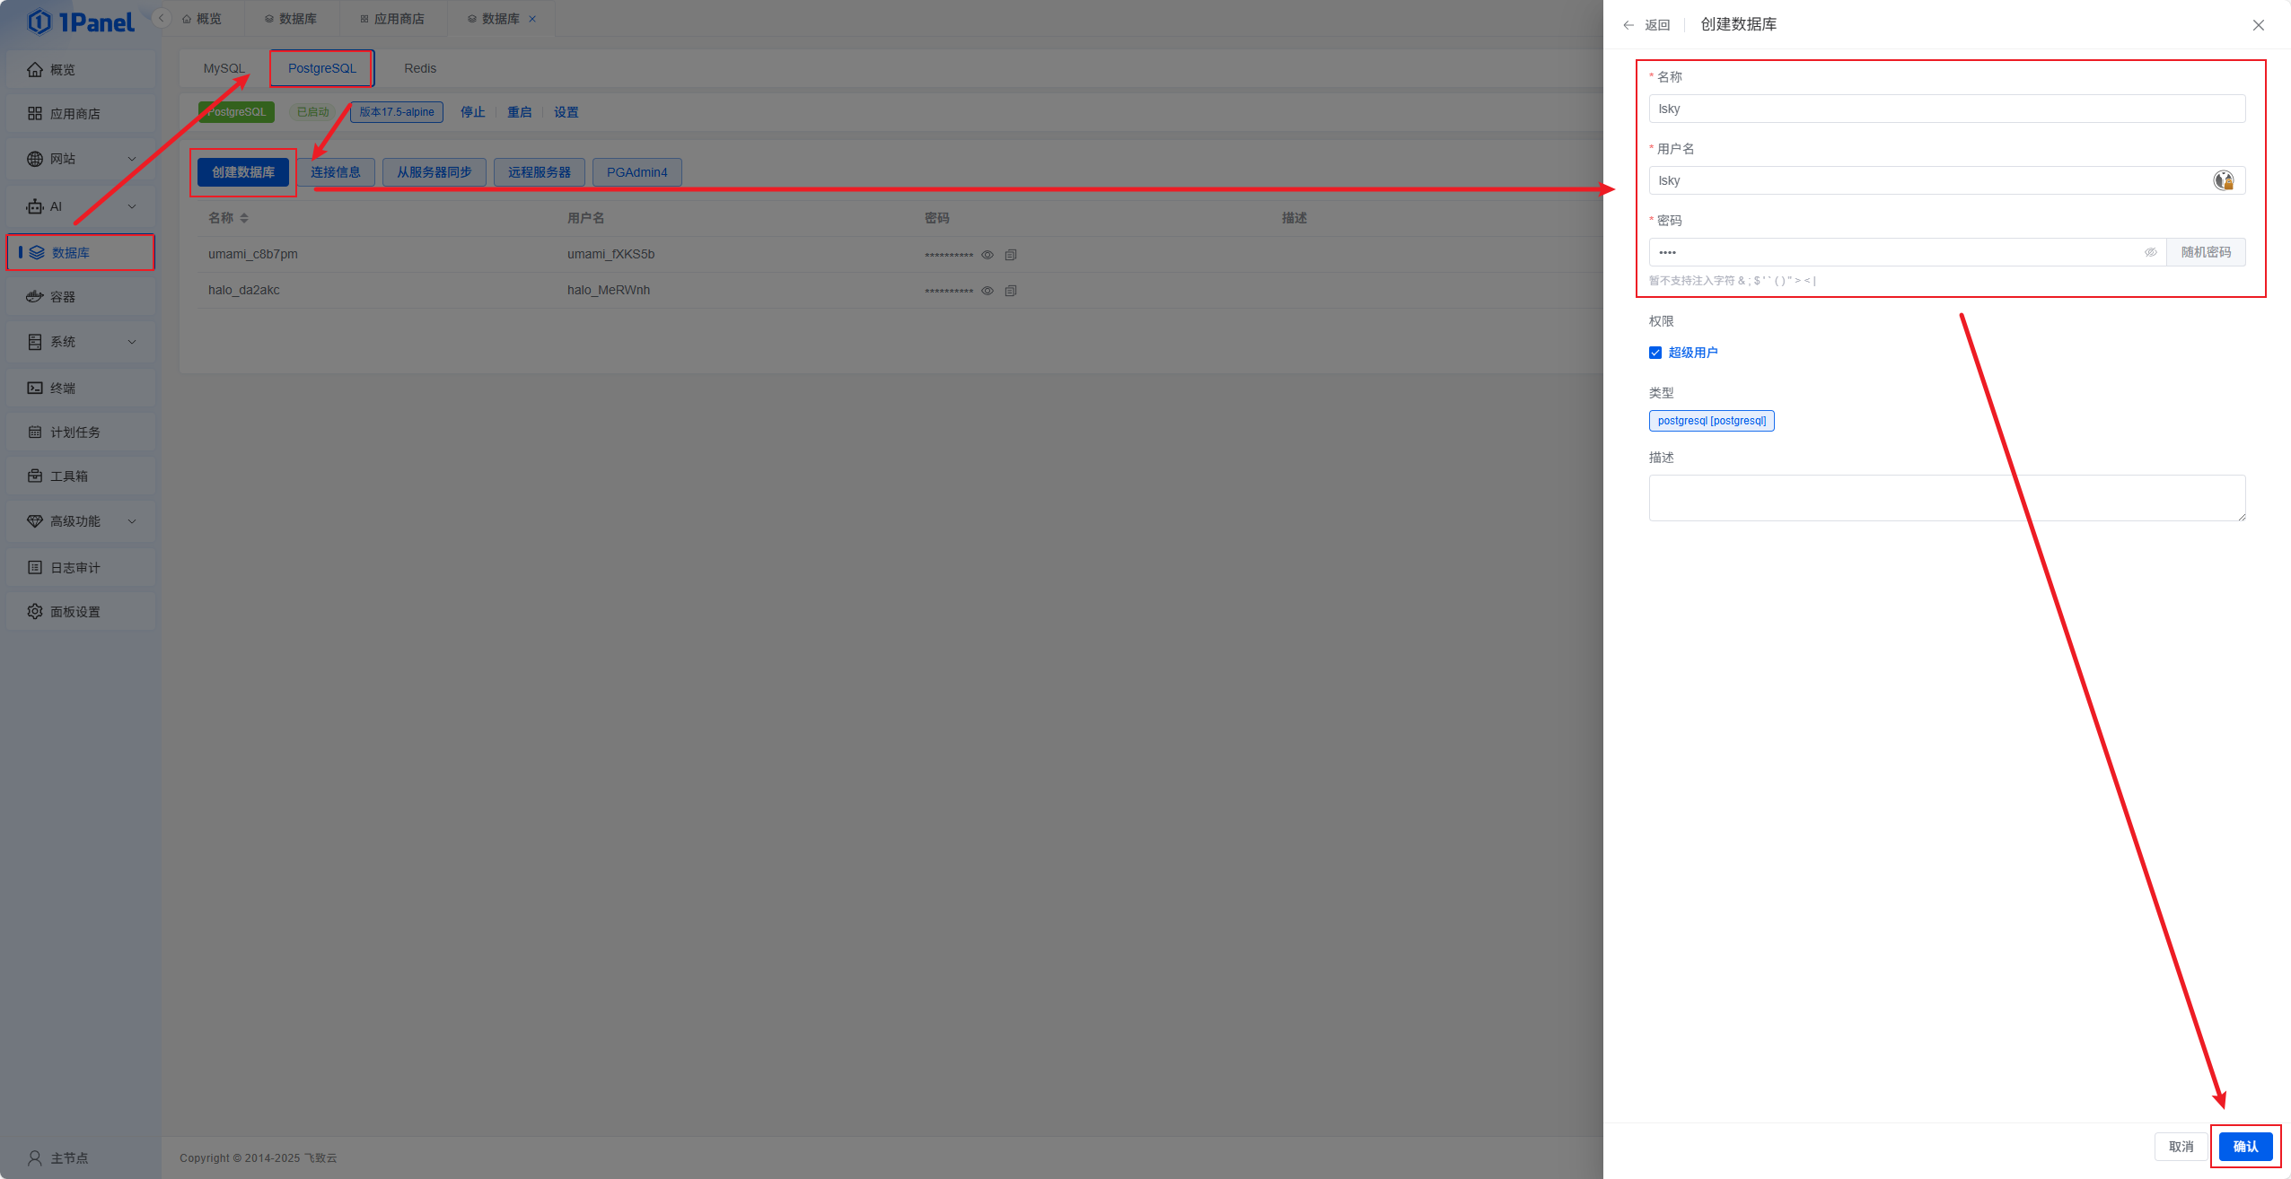
Task: Open 工具箱 in the sidebar
Action: 81,476
